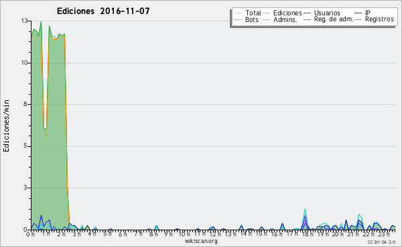The image size is (402, 247).
Task: Click the cyan line swatch beside Total
Action: (238, 13)
